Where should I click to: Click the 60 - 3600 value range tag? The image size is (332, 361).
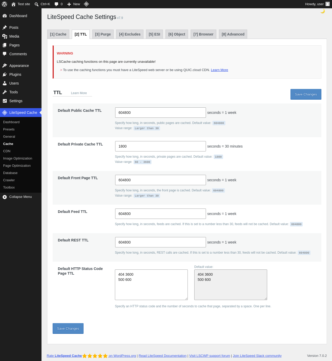(142, 162)
